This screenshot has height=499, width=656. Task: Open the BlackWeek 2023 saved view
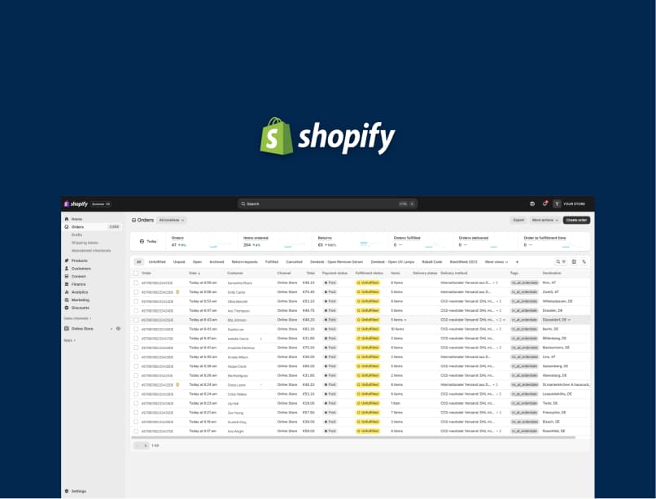tap(463, 262)
